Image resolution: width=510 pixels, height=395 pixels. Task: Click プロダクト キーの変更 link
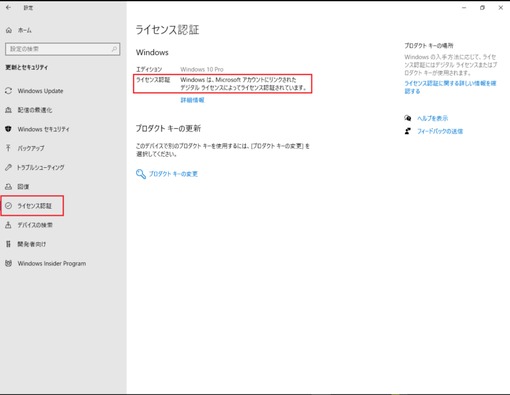(x=173, y=174)
